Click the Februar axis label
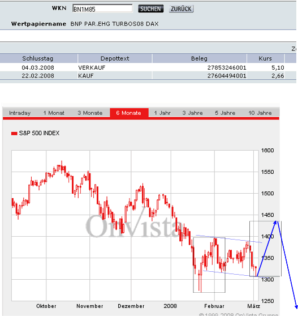298x316 pixels. pos(214,306)
